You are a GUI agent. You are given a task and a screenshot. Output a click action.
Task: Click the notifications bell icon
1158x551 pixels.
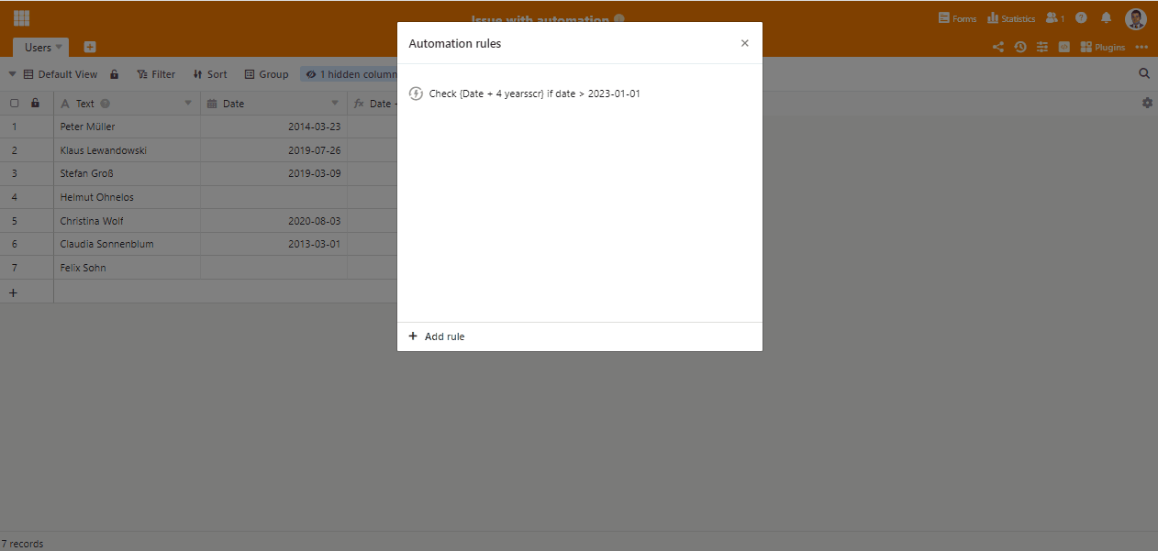(x=1106, y=18)
